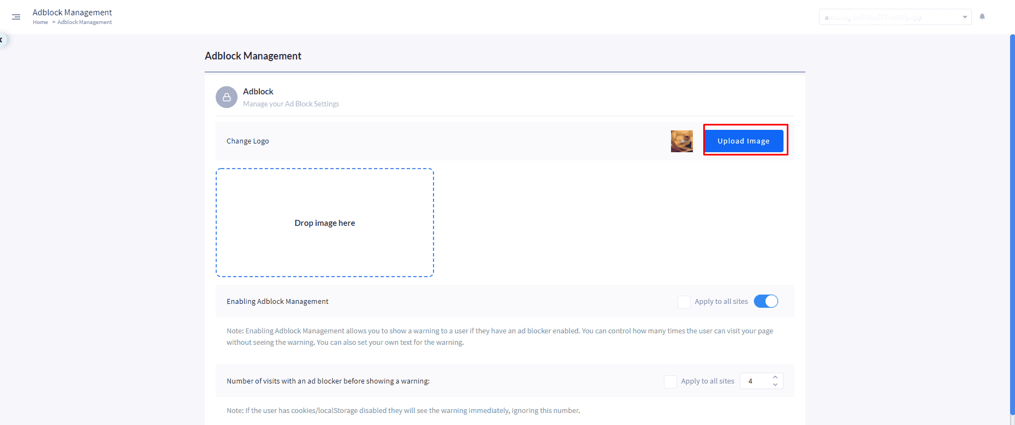1015x425 pixels.
Task: Click the Drop image here zone
Action: pyautogui.click(x=325, y=223)
